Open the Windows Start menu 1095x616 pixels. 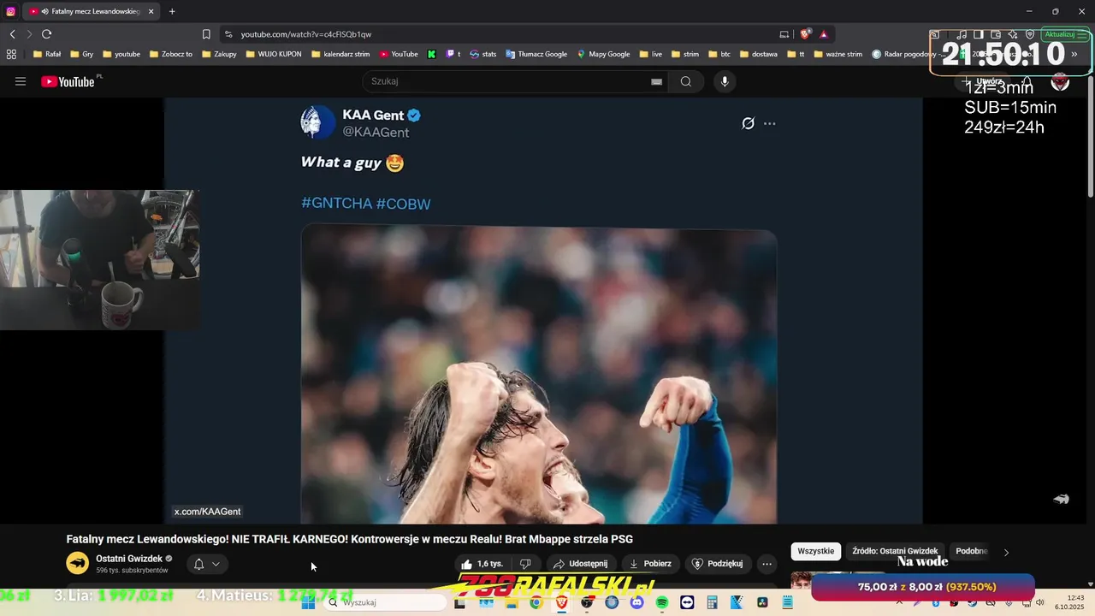tap(308, 602)
